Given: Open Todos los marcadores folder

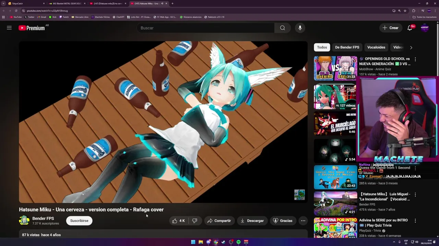Looking at the screenshot, I should pyautogui.click(x=425, y=17).
